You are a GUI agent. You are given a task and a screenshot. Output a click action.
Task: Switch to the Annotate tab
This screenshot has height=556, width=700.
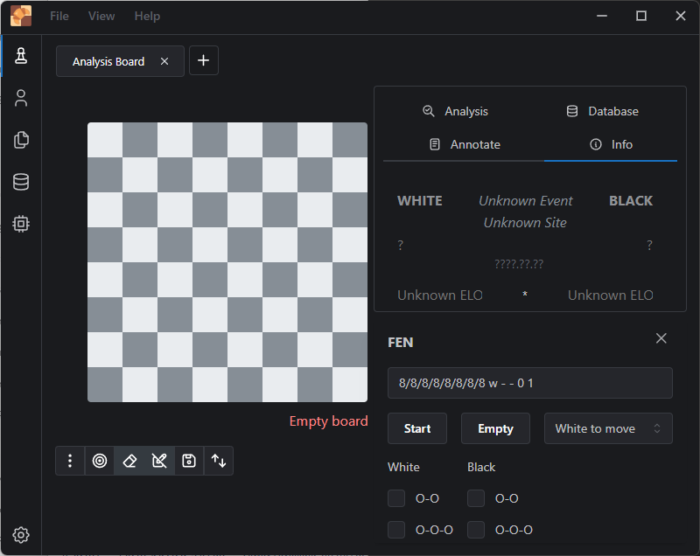pyautogui.click(x=465, y=144)
